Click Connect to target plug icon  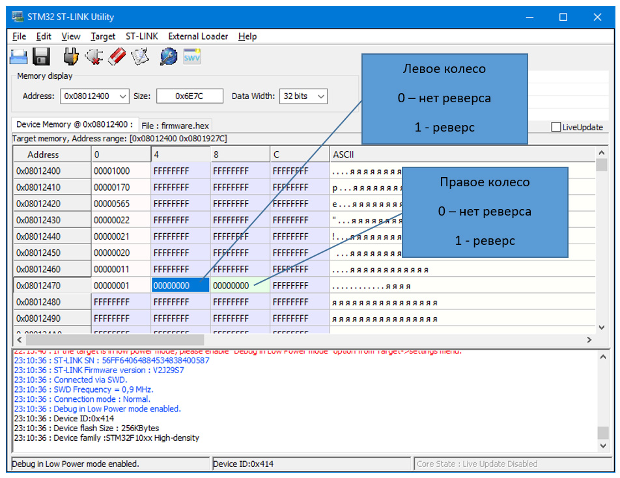click(x=71, y=57)
